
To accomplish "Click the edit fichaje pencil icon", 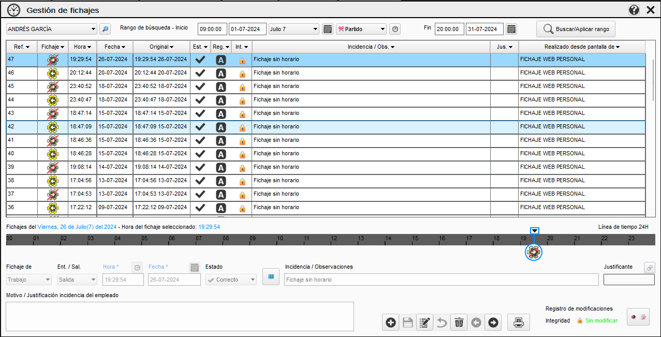I will click(x=424, y=323).
